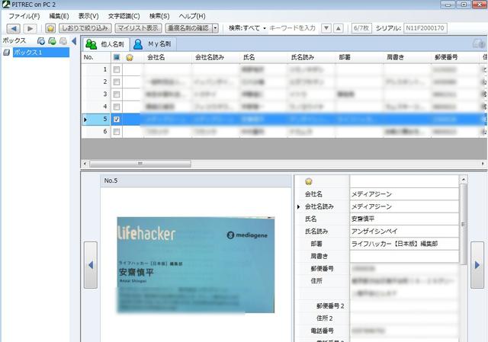Sort by 肩書き column header

coord(407,58)
